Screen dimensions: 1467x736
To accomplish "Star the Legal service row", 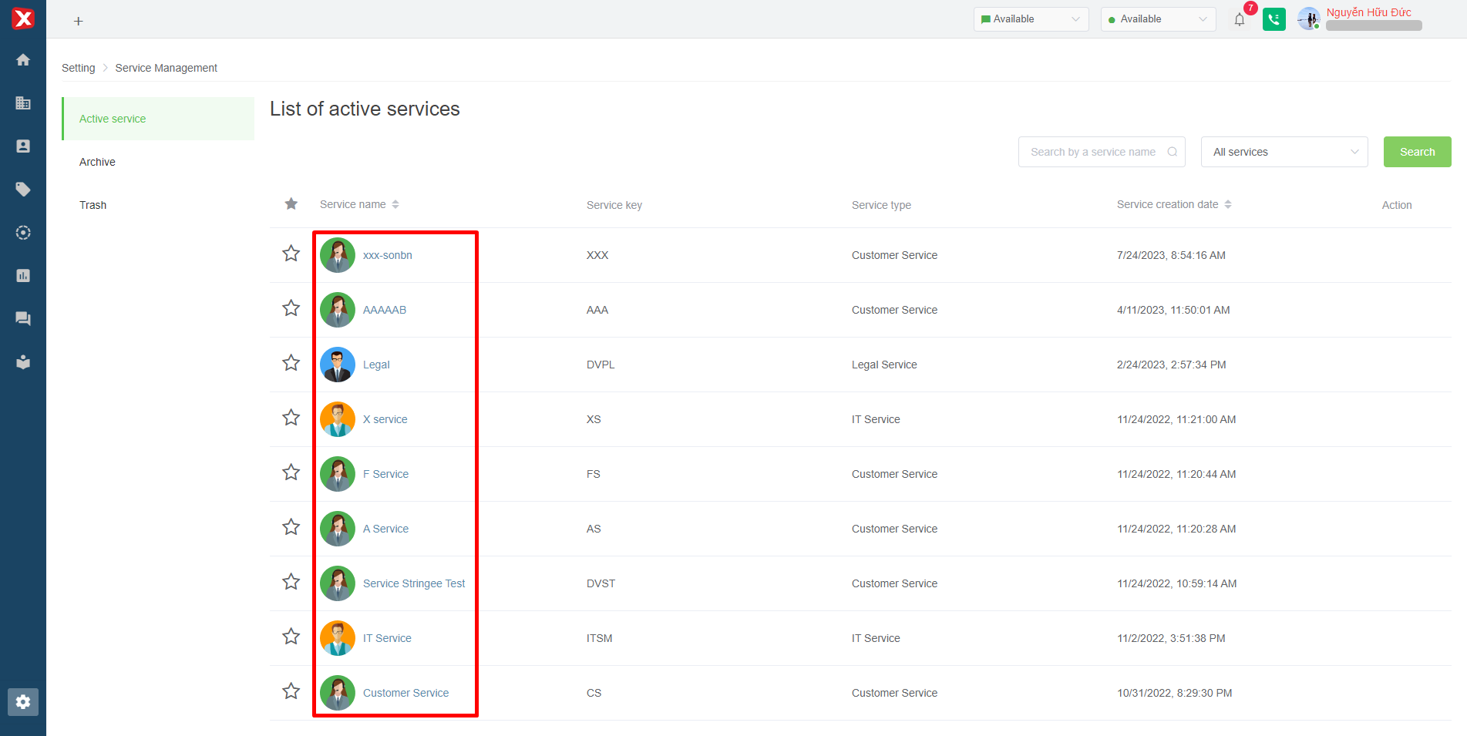I will point(291,363).
